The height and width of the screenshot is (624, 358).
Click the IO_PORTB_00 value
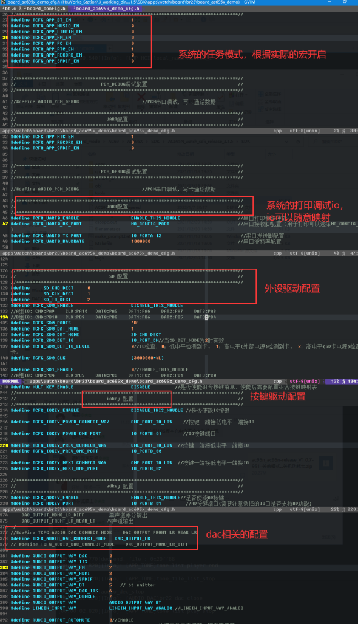146,451
